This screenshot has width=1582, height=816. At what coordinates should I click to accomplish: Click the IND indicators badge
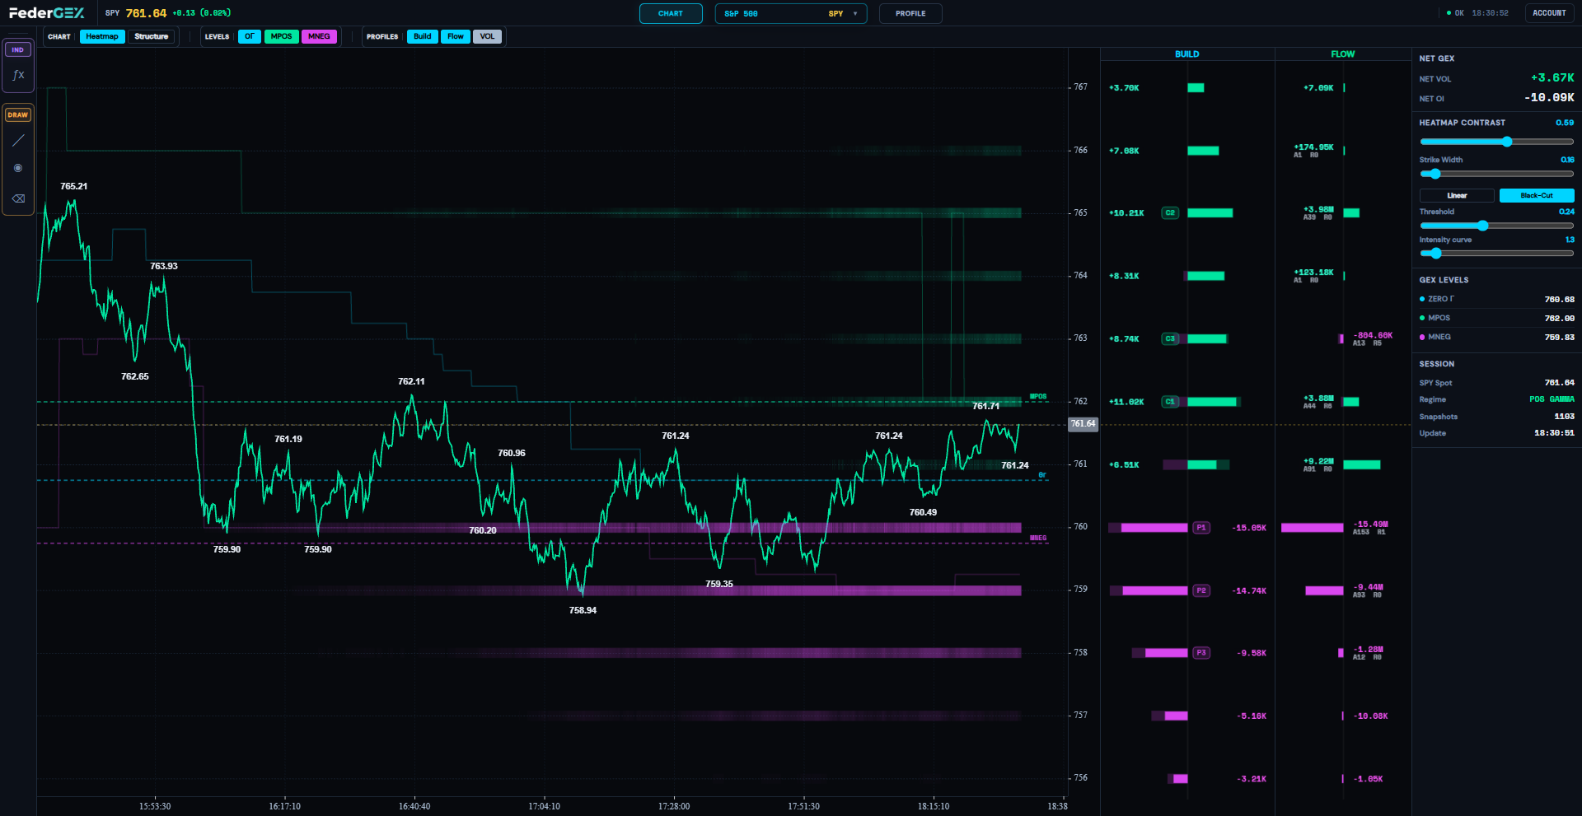(x=18, y=49)
